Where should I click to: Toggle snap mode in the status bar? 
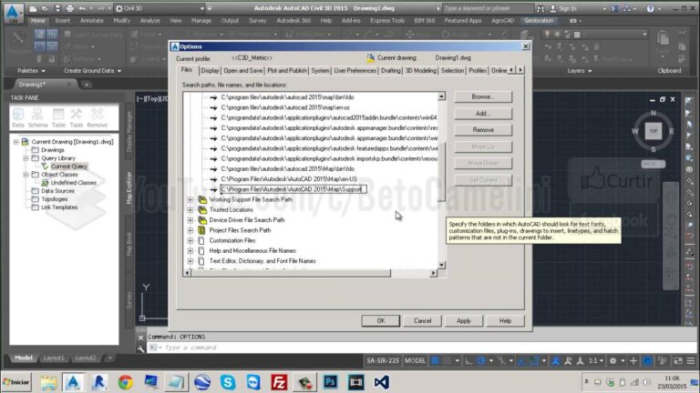(447, 361)
